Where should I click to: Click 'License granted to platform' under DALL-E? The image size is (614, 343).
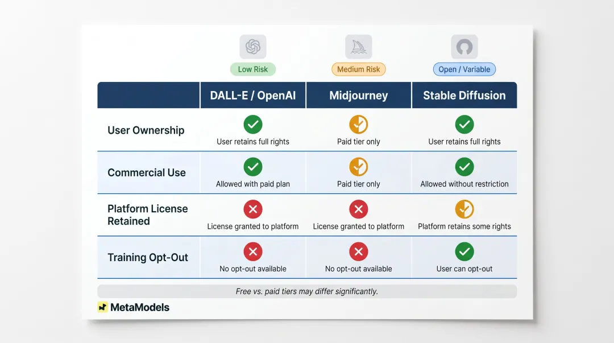pos(253,226)
